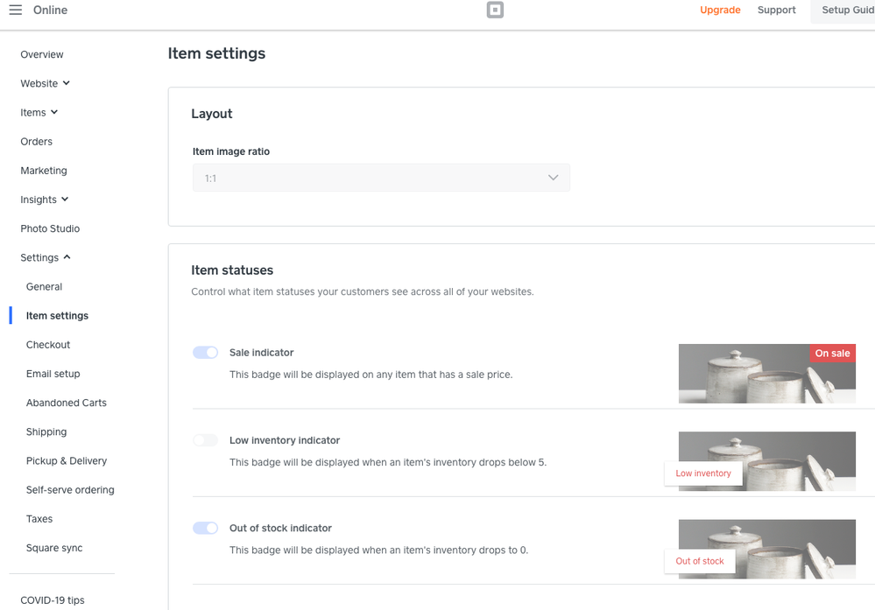Screen dimensions: 875x610
Task: Click the red On sale badge
Action: [832, 354]
